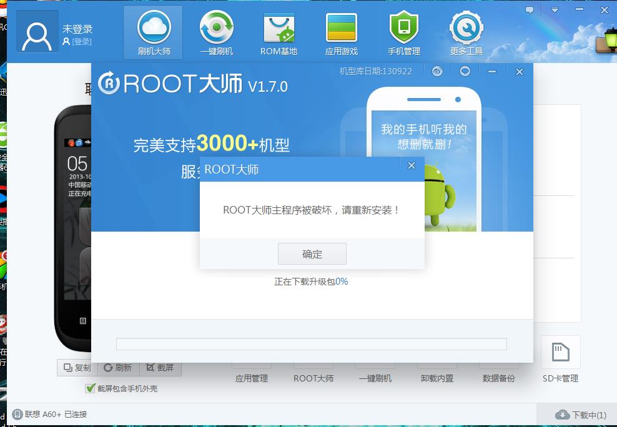
Task: Click the 截屏 screenshot button
Action: [x=160, y=368]
